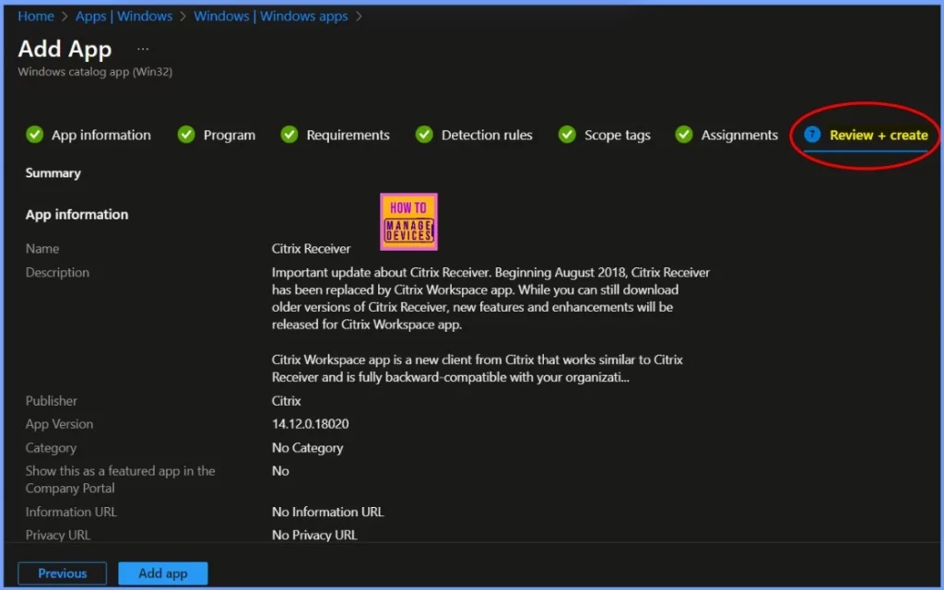Click the Privacy URL label
The width and height of the screenshot is (944, 590).
coord(58,535)
